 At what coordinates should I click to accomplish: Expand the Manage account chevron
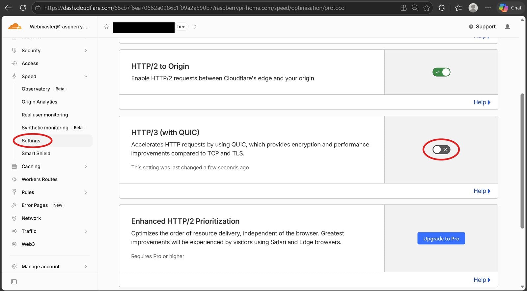(86, 267)
